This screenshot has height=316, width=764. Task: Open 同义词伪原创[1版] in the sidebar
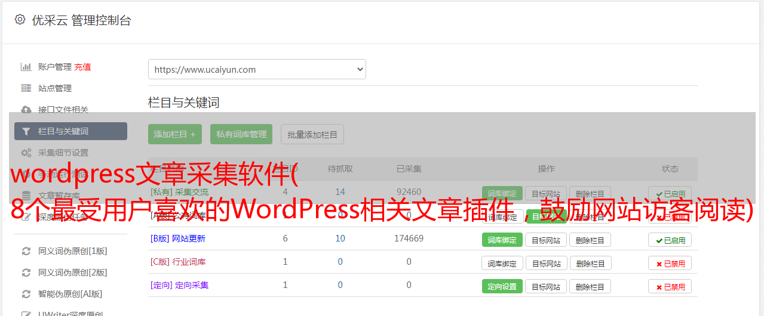73,251
